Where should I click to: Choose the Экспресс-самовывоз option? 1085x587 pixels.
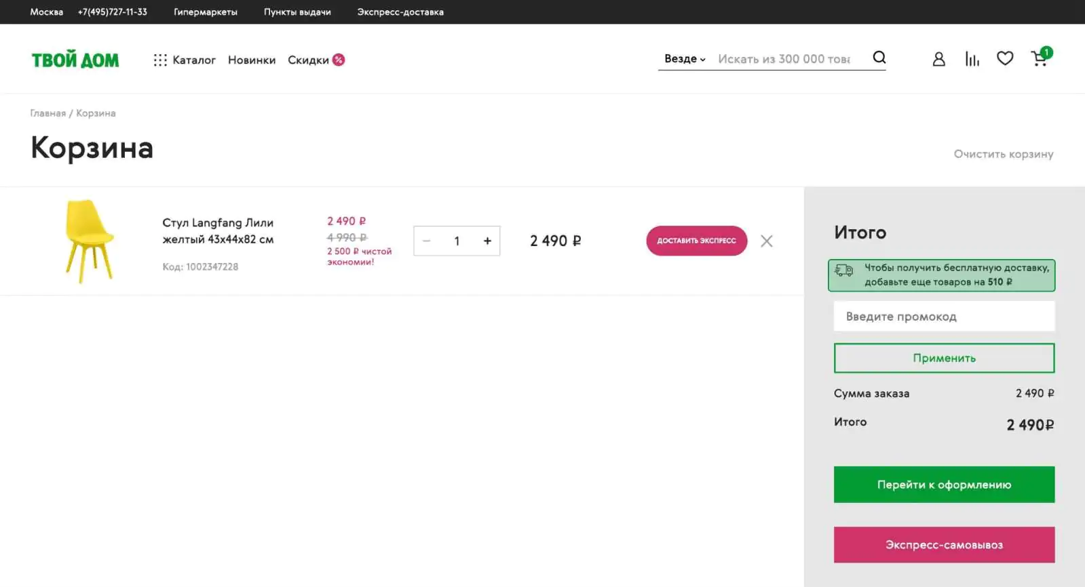[944, 545]
